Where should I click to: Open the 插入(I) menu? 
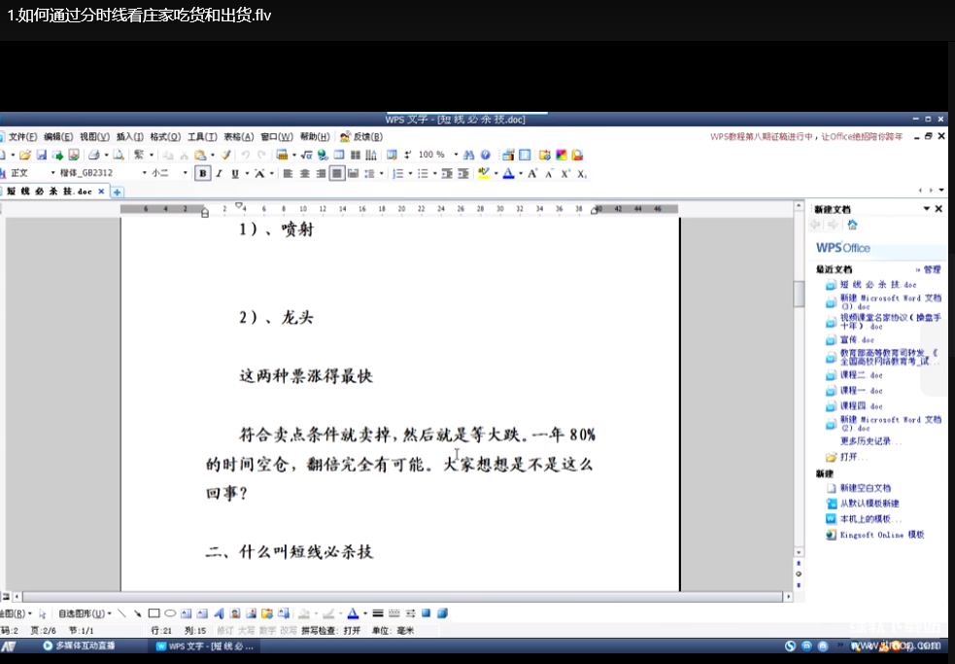pos(130,136)
